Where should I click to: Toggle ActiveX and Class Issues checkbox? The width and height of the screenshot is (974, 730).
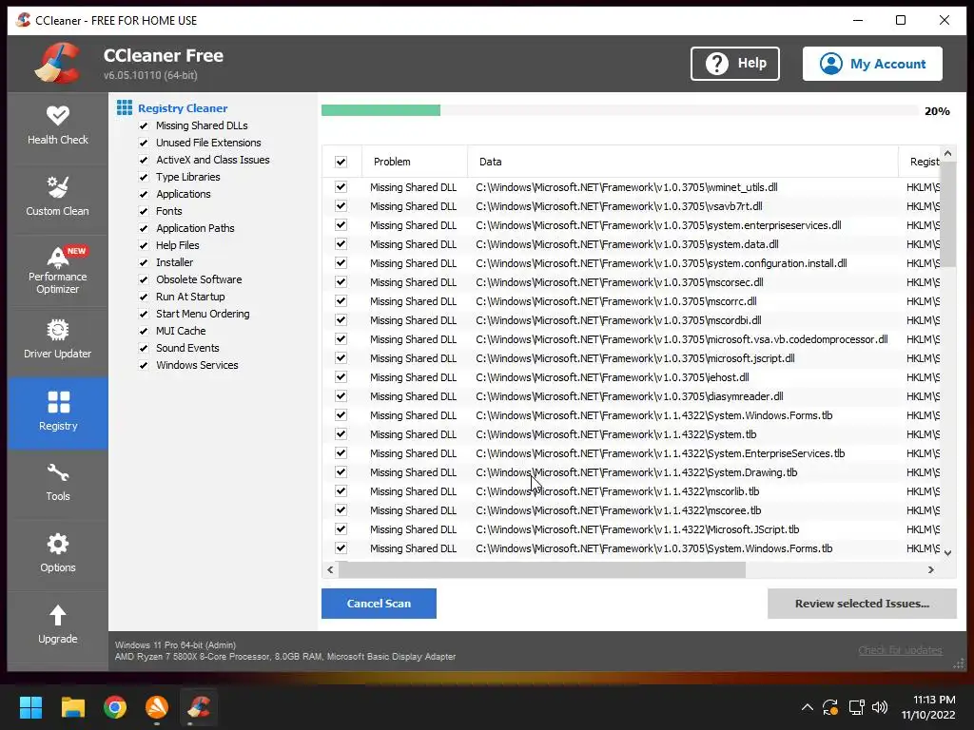144,160
